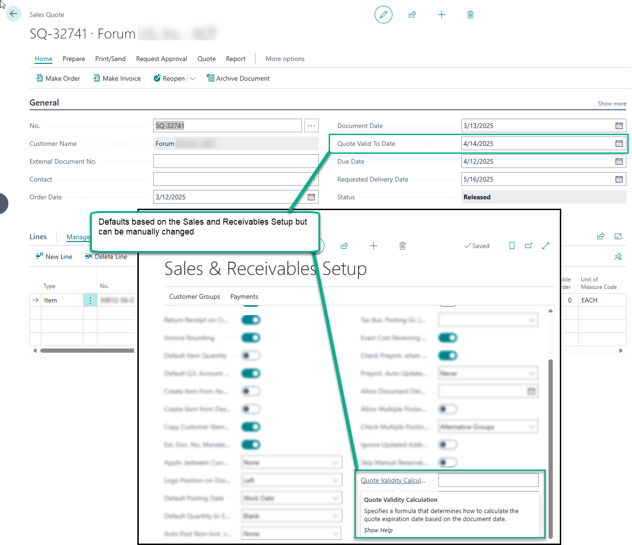This screenshot has height=545, width=632.
Task: Open the Print/Send menu
Action: 110,59
